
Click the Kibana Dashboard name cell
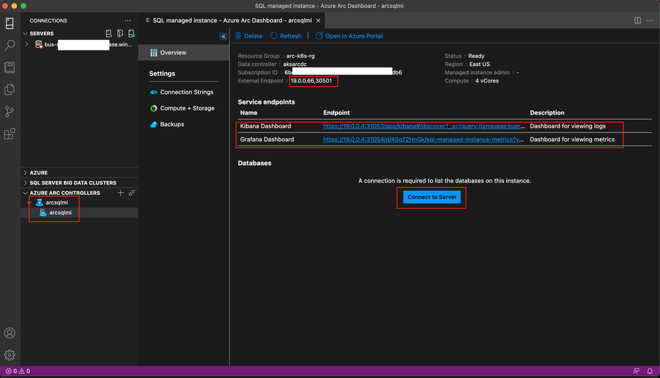pyautogui.click(x=266, y=126)
